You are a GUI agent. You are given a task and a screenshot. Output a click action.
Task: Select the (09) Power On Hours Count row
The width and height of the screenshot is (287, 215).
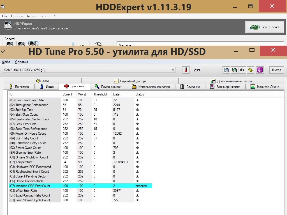pos(80,134)
